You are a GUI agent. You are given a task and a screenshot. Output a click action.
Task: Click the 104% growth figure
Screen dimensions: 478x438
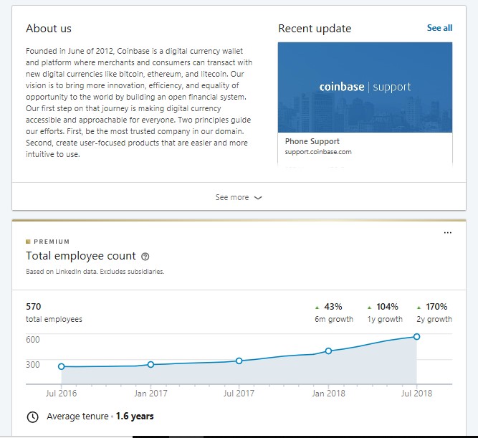click(x=387, y=307)
